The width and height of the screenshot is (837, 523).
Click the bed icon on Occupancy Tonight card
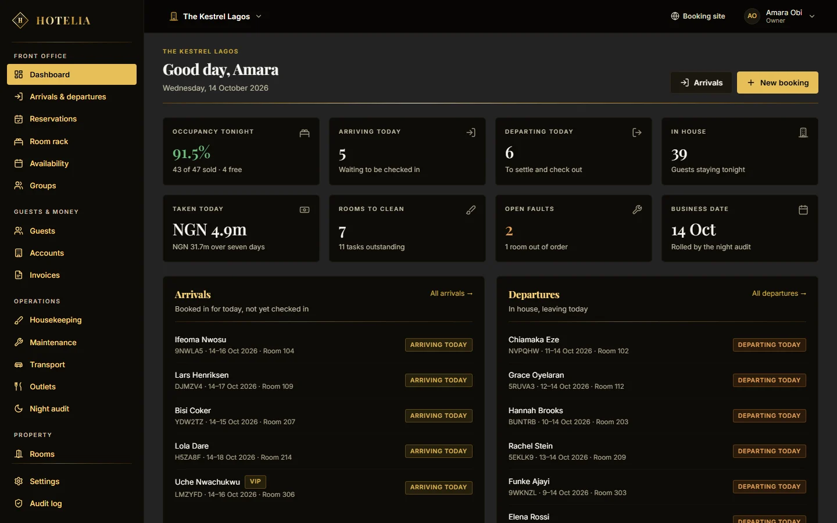point(305,133)
